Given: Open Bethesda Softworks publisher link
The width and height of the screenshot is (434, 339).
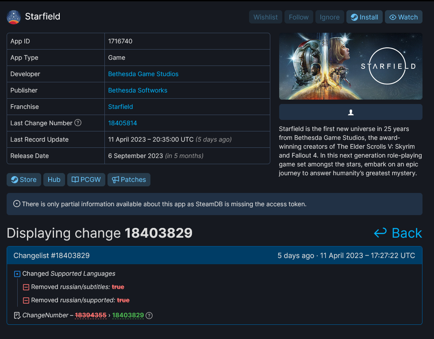Looking at the screenshot, I should click(138, 90).
